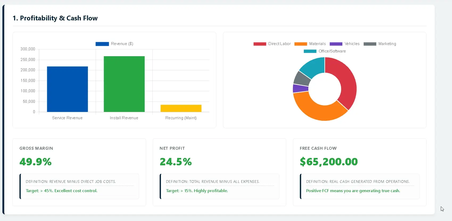Click the Positive FCF note text
Viewport: 452px width, 221px height.
(x=353, y=191)
